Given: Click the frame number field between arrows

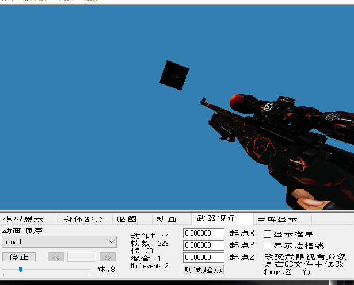Looking at the screenshot, I should click(x=82, y=257).
